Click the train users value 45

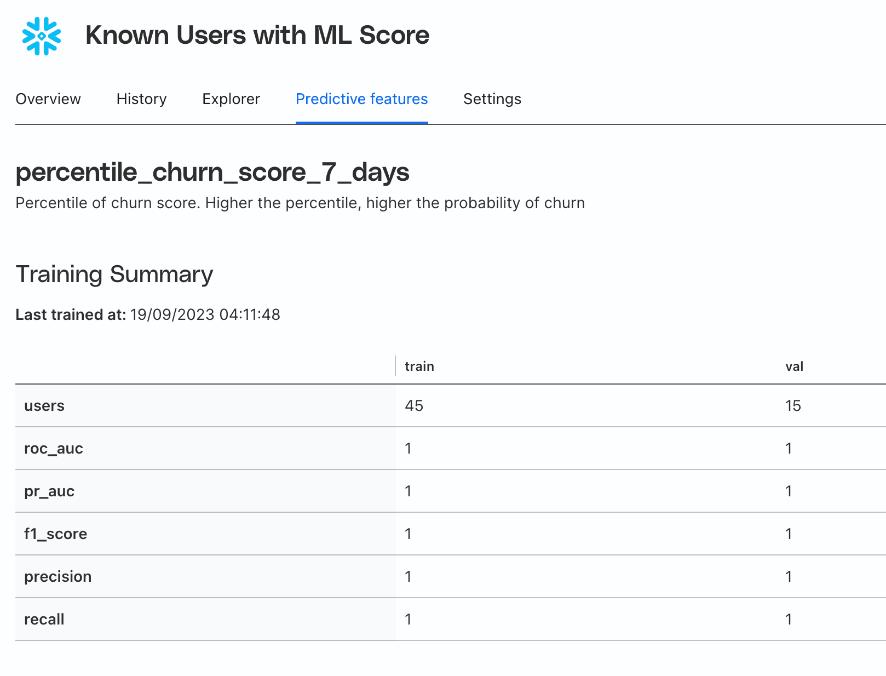click(414, 406)
